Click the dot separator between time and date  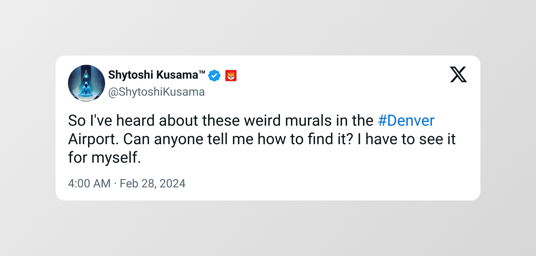(x=115, y=184)
